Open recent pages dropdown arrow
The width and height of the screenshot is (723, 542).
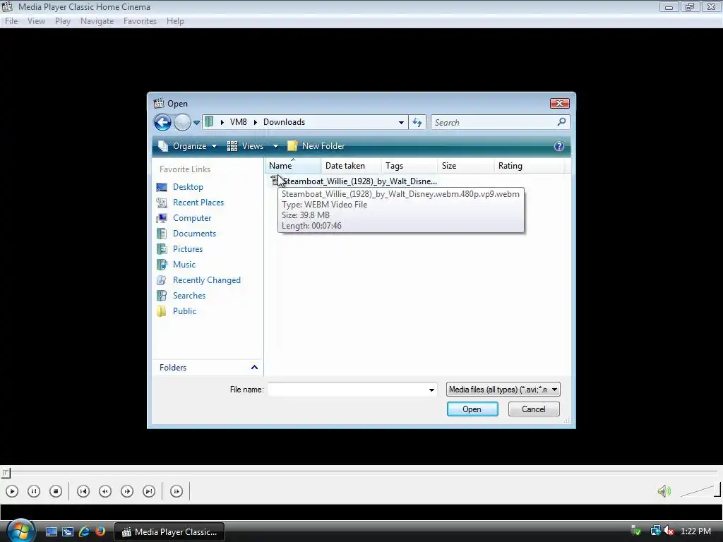click(196, 123)
